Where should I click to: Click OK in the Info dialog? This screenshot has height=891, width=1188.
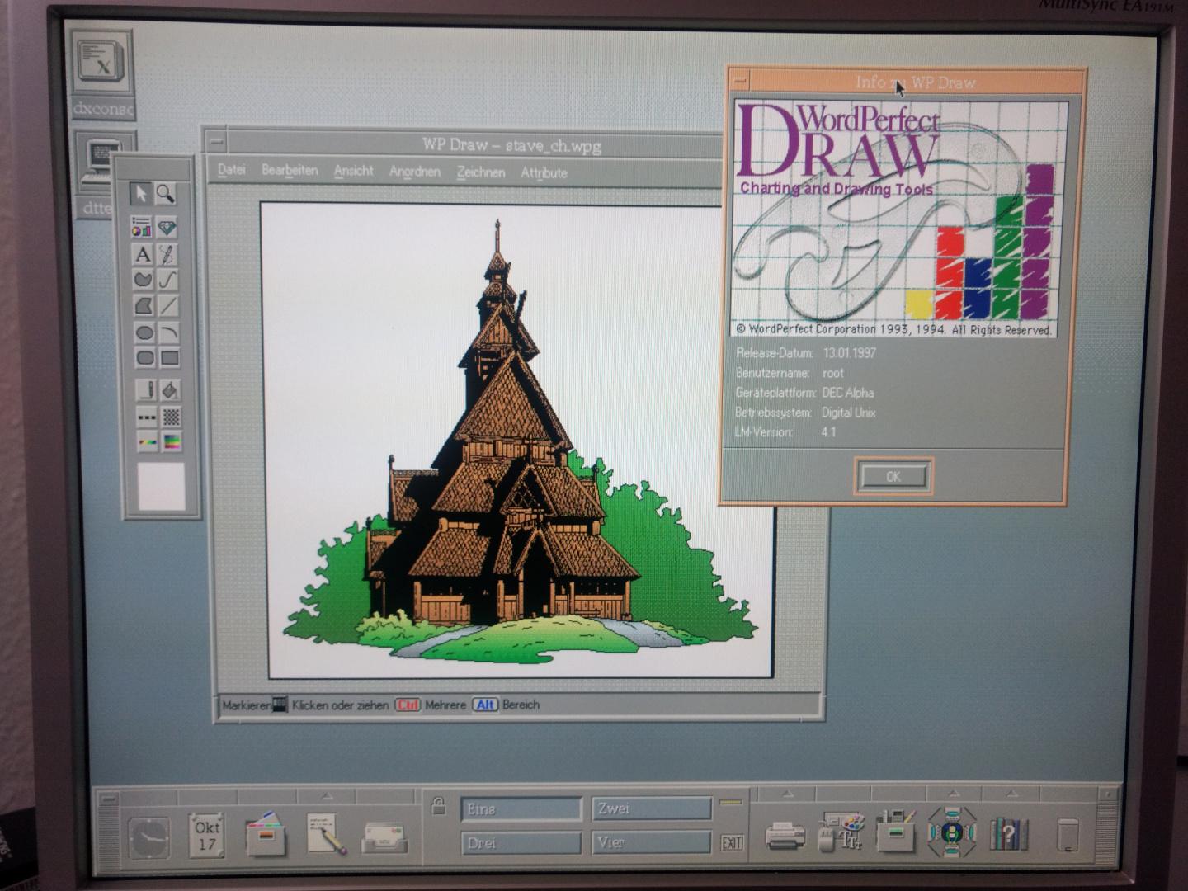(893, 476)
